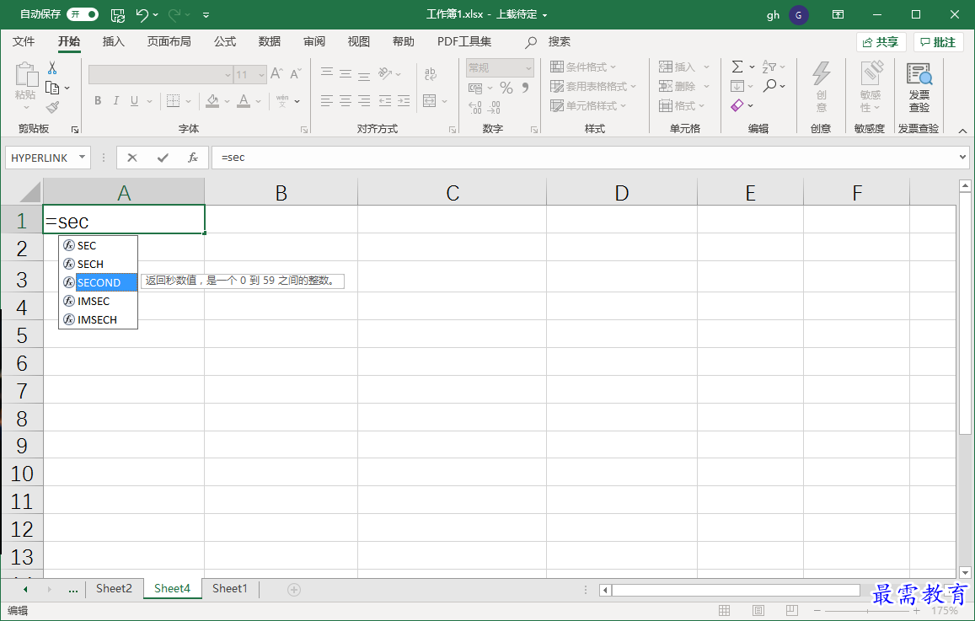The image size is (975, 621).
Task: Click the Undo arrow icon
Action: point(142,15)
